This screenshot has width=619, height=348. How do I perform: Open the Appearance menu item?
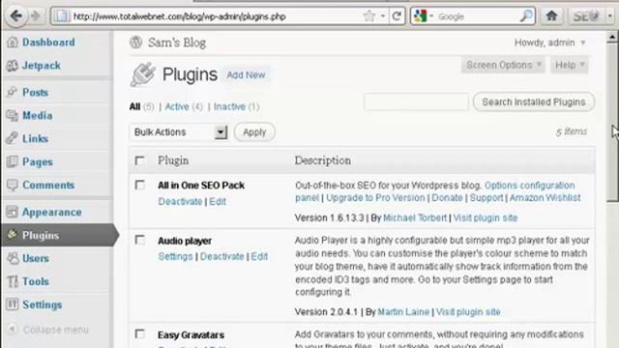pos(51,213)
